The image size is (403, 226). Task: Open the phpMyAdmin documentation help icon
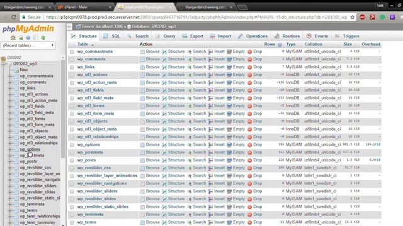(x=28, y=38)
